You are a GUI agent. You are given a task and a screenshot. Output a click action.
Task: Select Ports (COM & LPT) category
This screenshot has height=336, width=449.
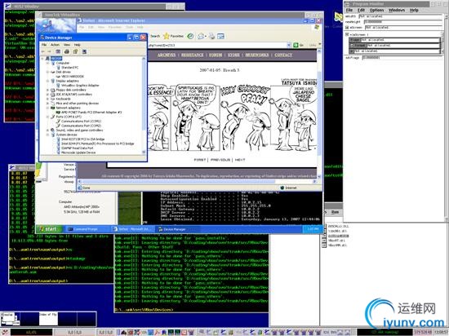click(x=69, y=117)
